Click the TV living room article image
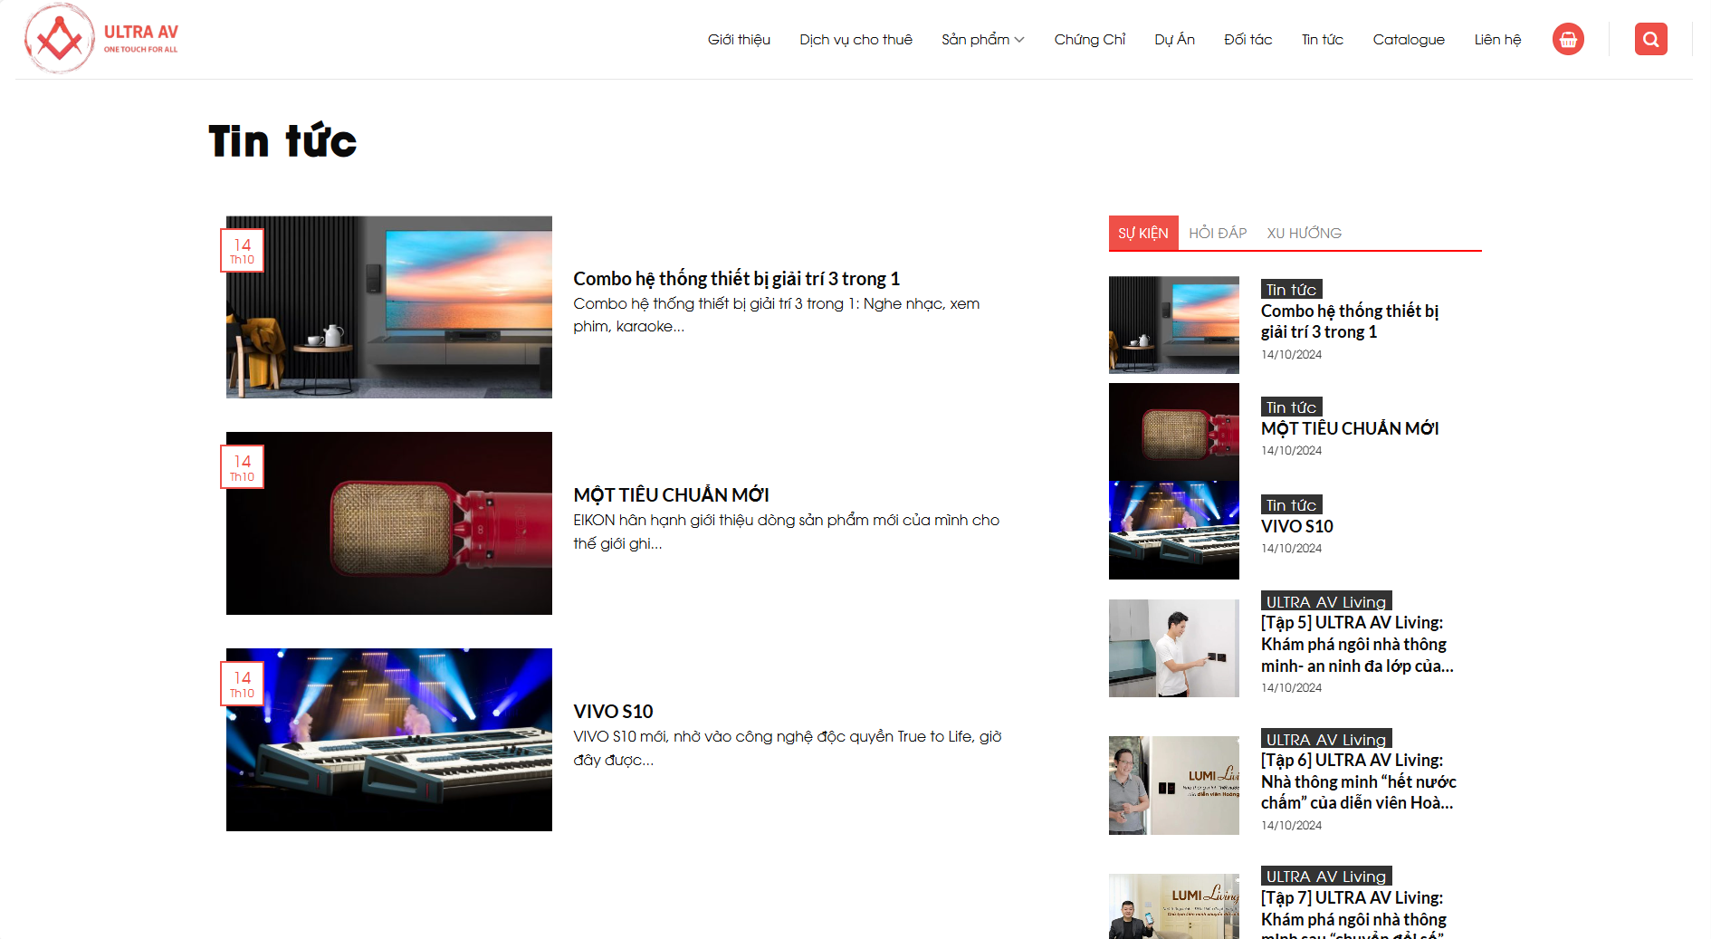 389,307
